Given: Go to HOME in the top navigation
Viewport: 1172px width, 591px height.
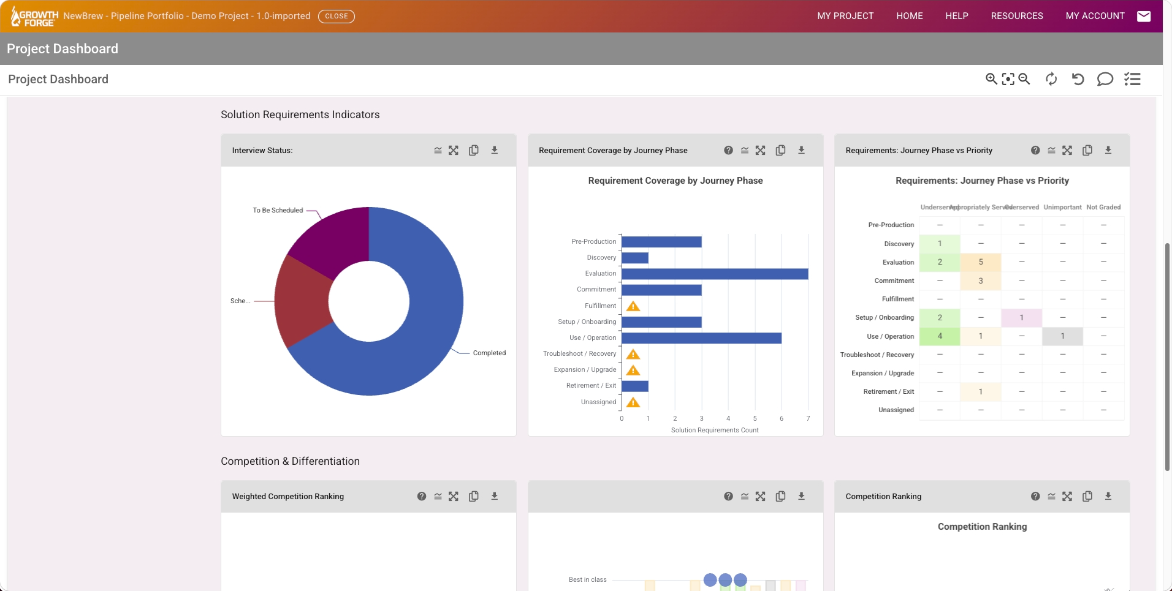Looking at the screenshot, I should 910,16.
